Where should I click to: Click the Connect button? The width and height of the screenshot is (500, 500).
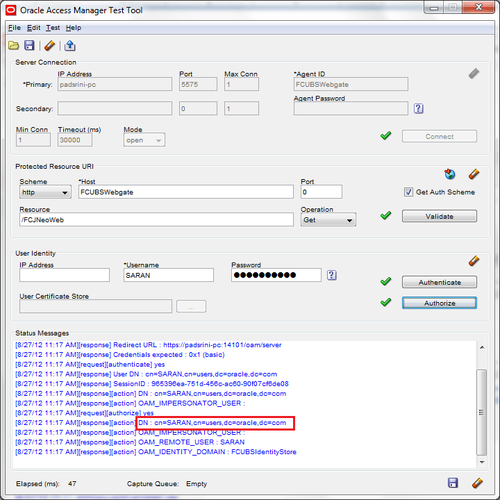coord(440,136)
